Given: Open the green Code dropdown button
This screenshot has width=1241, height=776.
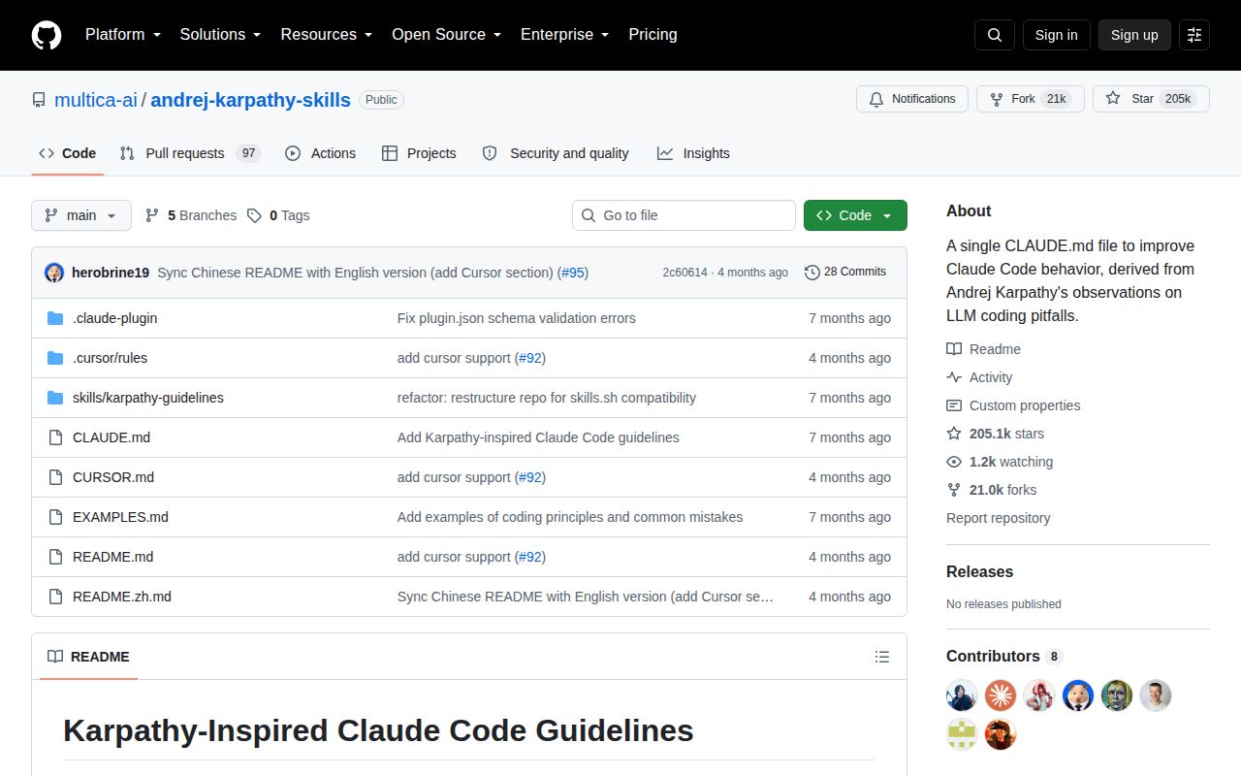Looking at the screenshot, I should (x=855, y=215).
